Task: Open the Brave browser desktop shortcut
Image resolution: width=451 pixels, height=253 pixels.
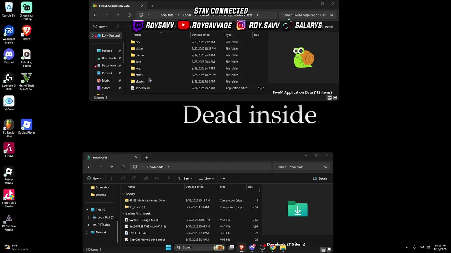Action: [x=27, y=33]
